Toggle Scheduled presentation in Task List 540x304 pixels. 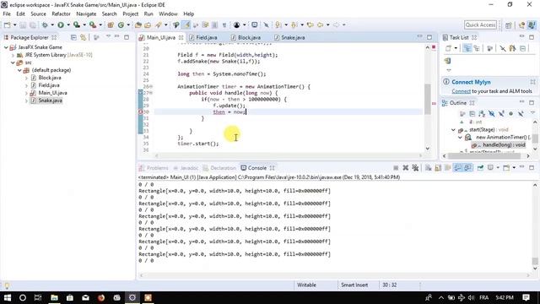(477, 49)
